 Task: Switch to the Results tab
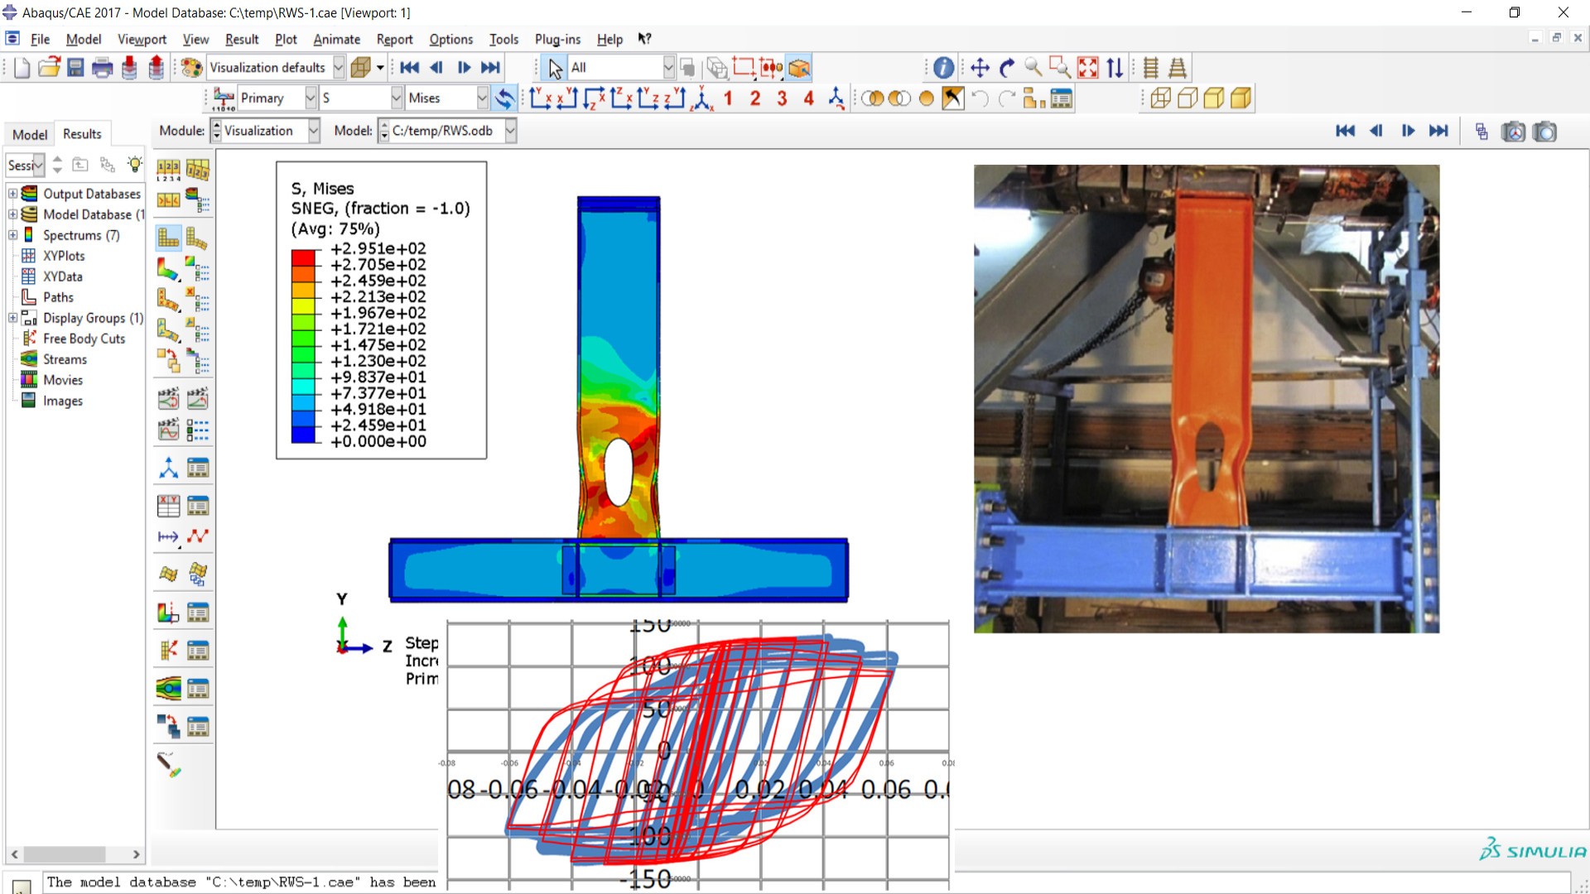(82, 133)
